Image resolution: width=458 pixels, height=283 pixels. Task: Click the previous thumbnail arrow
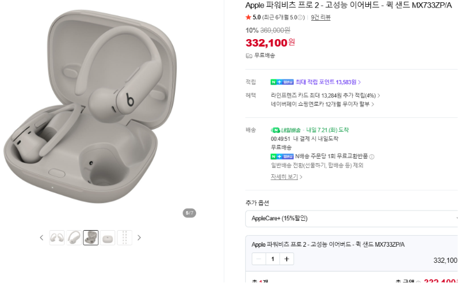coord(41,238)
